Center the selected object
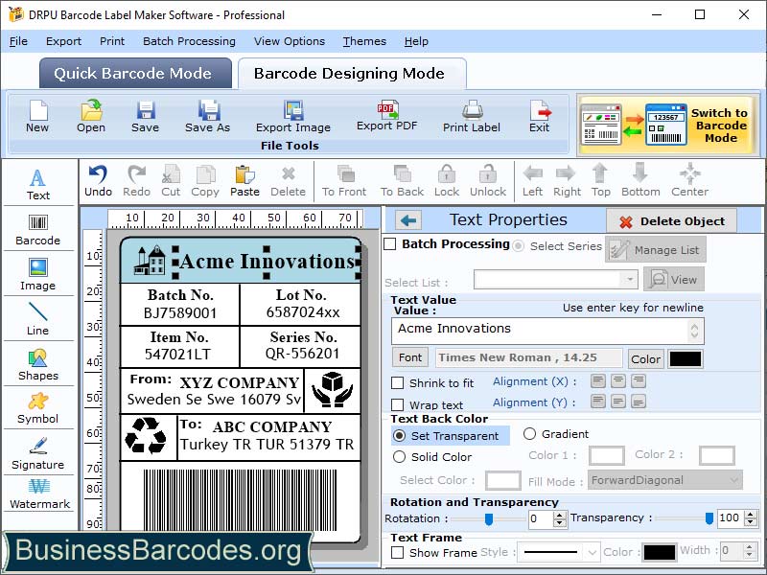 click(689, 181)
